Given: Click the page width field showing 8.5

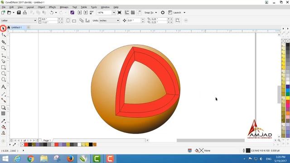Looking at the screenshot, I should (x=49, y=19).
